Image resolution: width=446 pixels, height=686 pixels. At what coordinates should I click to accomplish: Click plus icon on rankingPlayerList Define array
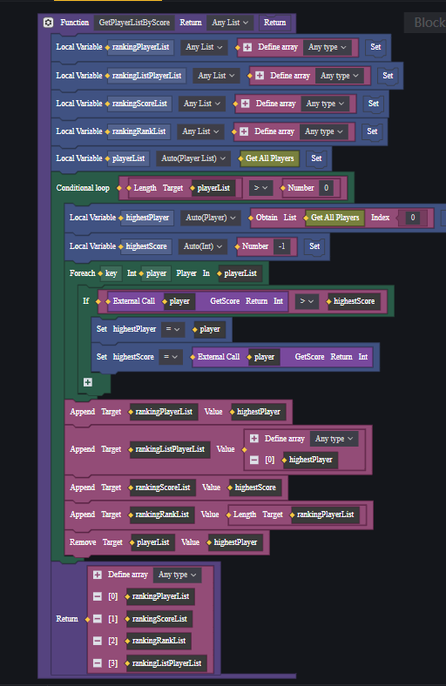coord(247,47)
